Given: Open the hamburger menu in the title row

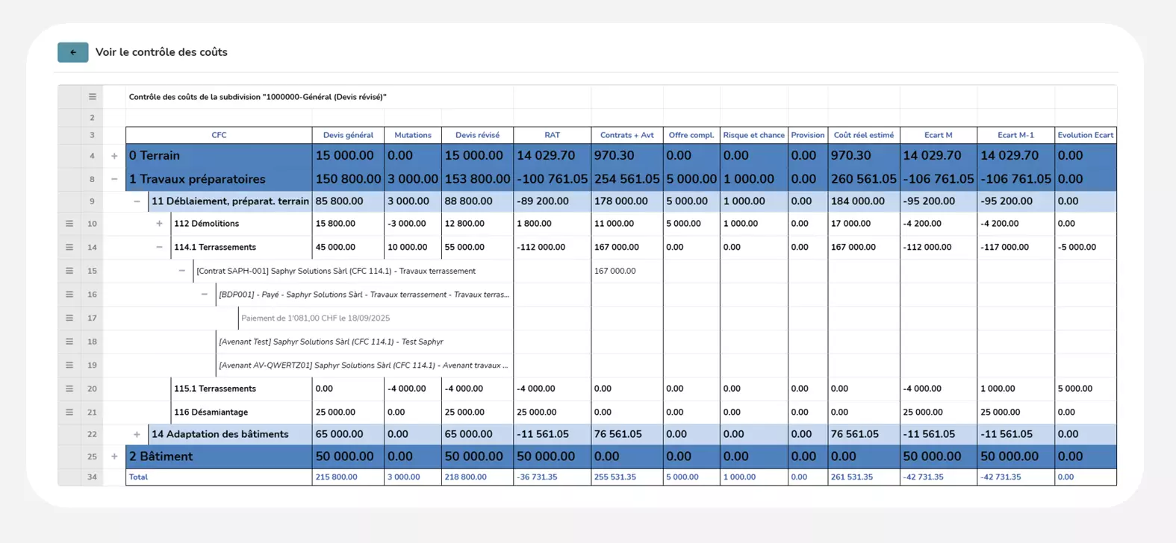Looking at the screenshot, I should click(x=93, y=97).
